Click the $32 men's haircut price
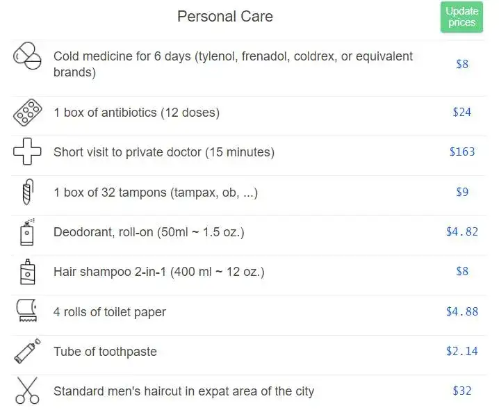 click(x=461, y=391)
